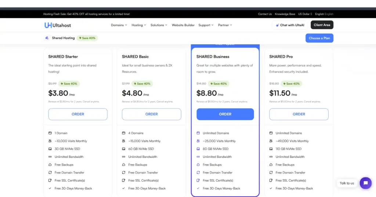The height and width of the screenshot is (197, 376).
Task: Open the English language selector
Action: [324, 14]
